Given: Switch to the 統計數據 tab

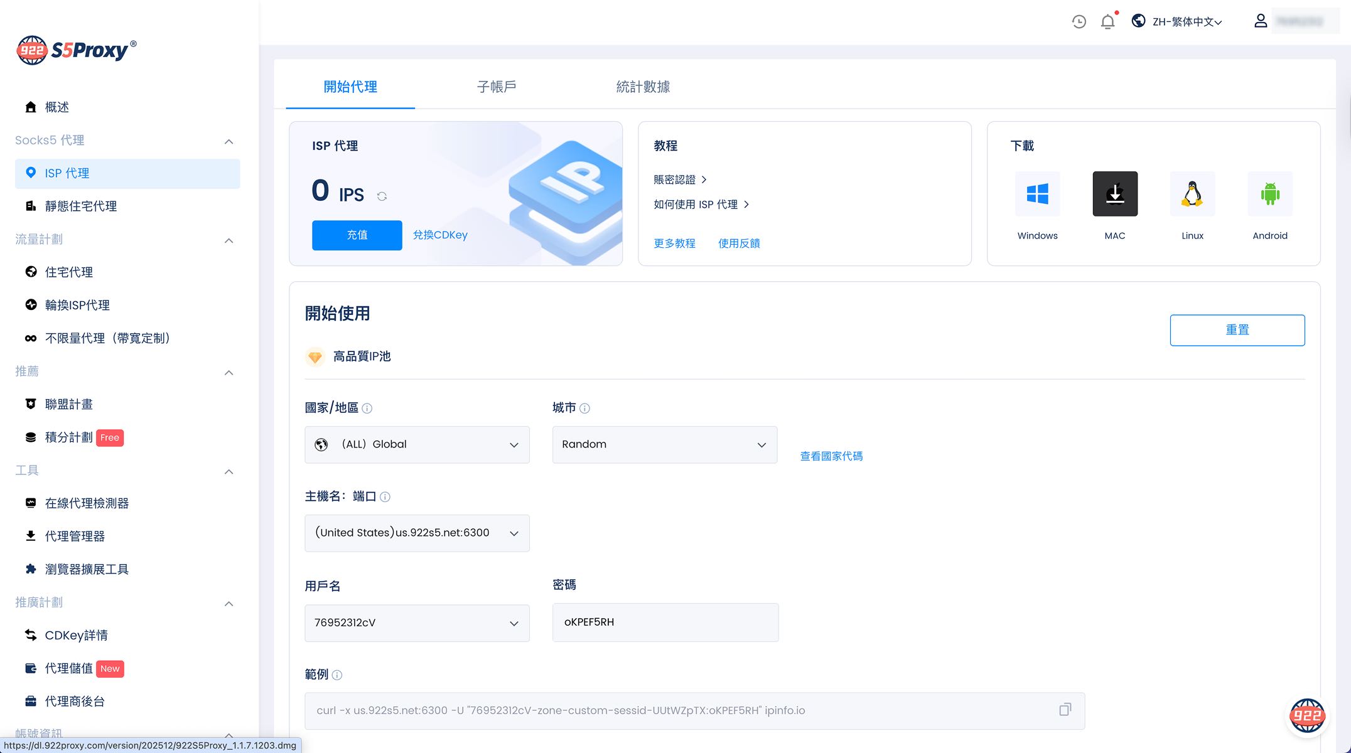Looking at the screenshot, I should click(643, 87).
